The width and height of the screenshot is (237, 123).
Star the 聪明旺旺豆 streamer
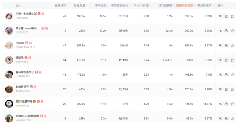point(232,89)
